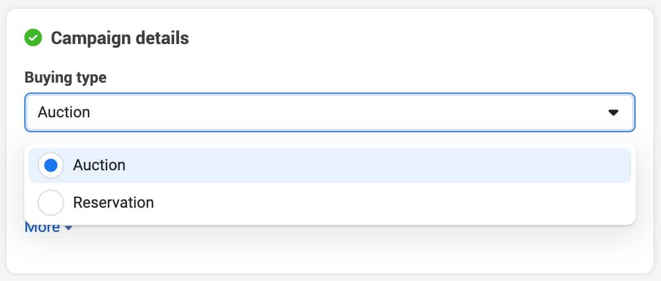The height and width of the screenshot is (281, 661).
Task: Click the blank area right of Reservation option
Action: (392, 202)
